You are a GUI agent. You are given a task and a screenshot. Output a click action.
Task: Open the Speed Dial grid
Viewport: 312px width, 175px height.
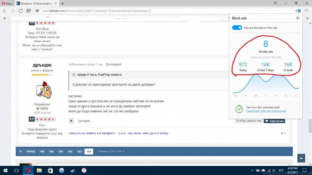click(x=29, y=11)
